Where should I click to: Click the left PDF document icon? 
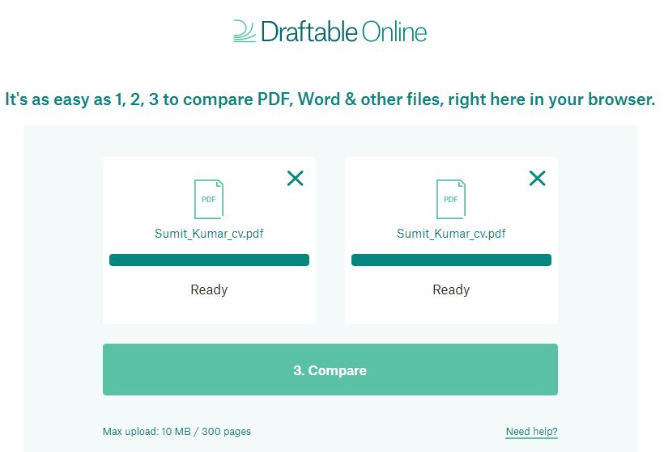click(209, 199)
